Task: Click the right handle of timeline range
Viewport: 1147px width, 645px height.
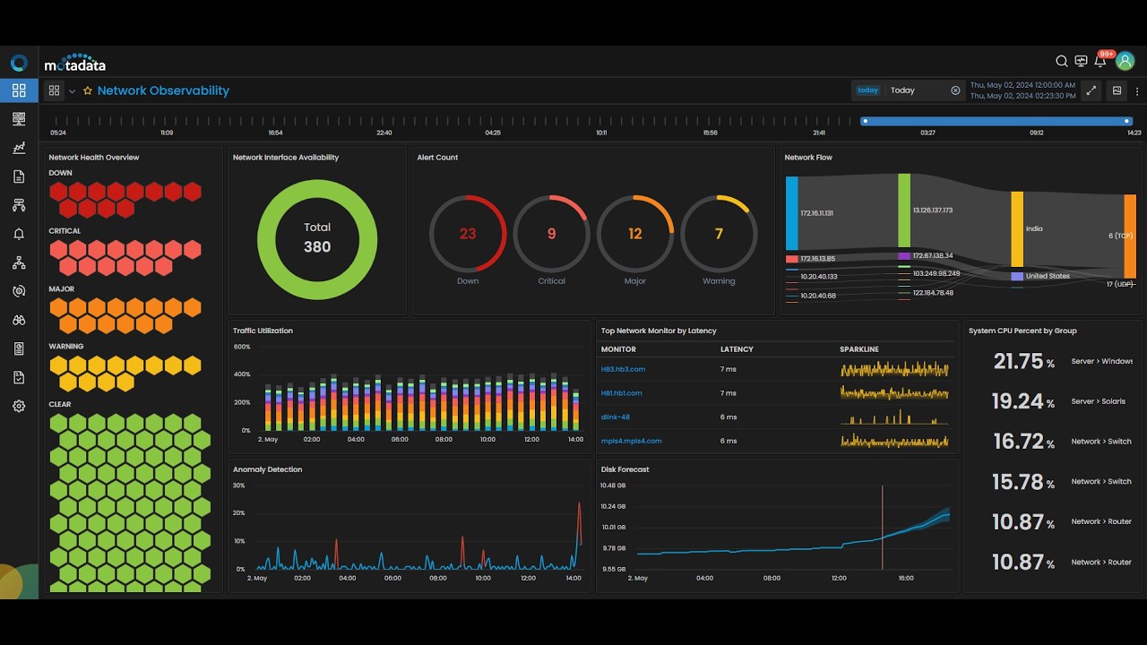Action: click(x=1127, y=121)
